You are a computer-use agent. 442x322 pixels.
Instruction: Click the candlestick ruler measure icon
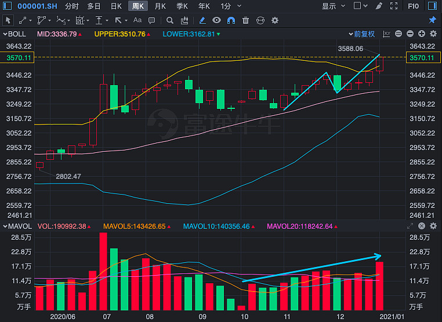184,20
